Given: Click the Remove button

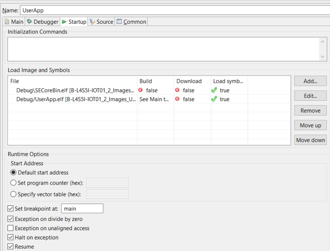Looking at the screenshot, I should coord(311,110).
